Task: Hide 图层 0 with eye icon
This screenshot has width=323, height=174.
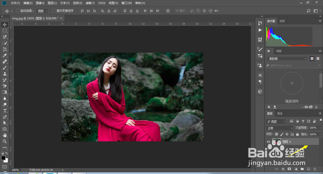Action: click(x=268, y=142)
